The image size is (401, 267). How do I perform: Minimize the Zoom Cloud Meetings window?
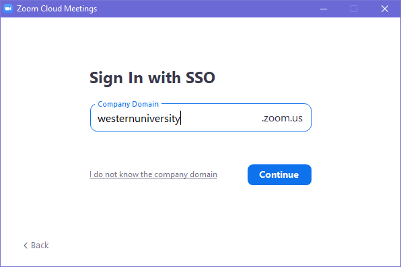tap(324, 9)
